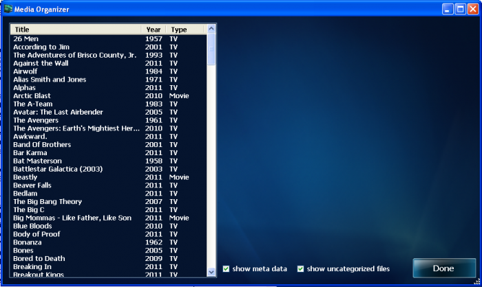Toggle the show uncategorized files checkbox

pyautogui.click(x=300, y=269)
